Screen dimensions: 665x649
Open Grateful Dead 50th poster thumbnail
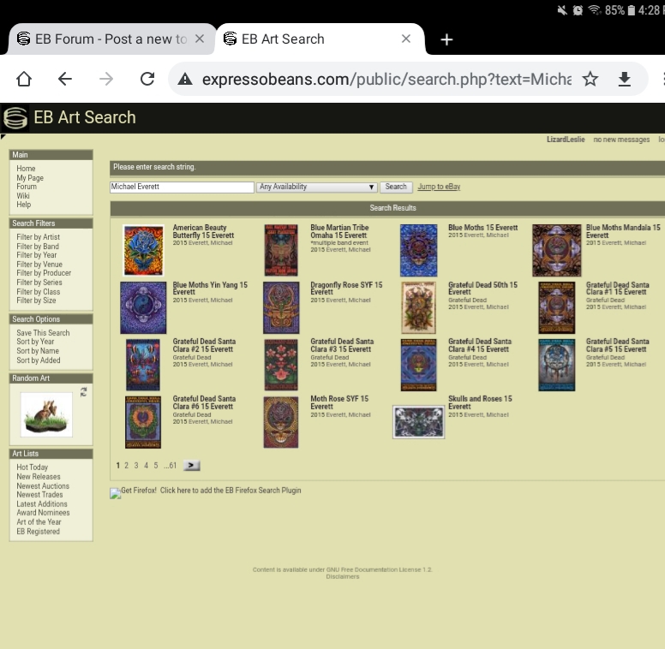coord(418,308)
